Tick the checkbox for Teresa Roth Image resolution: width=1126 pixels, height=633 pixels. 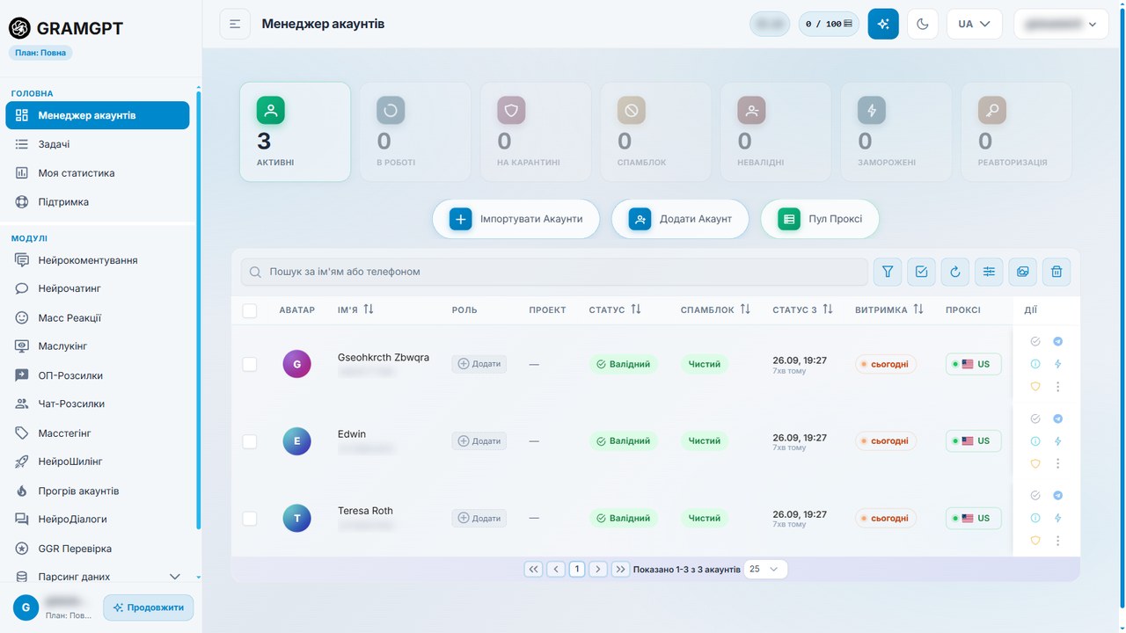[x=250, y=519]
